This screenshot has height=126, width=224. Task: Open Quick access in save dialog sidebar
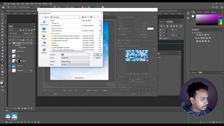point(44,23)
